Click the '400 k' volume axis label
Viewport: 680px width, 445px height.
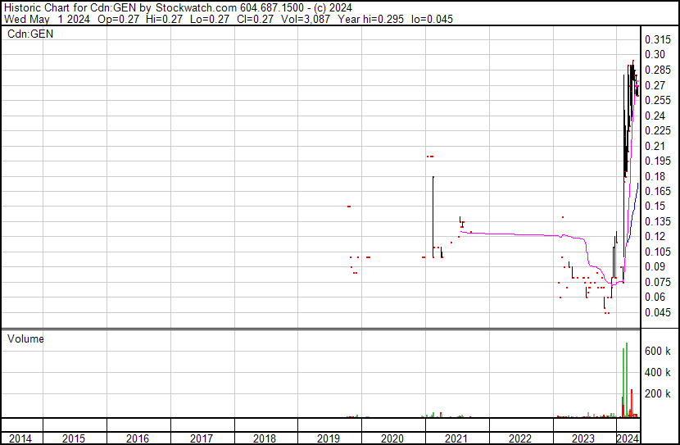coord(657,372)
